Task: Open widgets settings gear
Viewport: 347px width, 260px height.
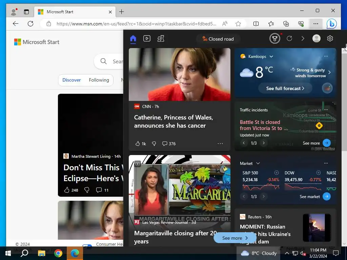Action: tap(330, 39)
